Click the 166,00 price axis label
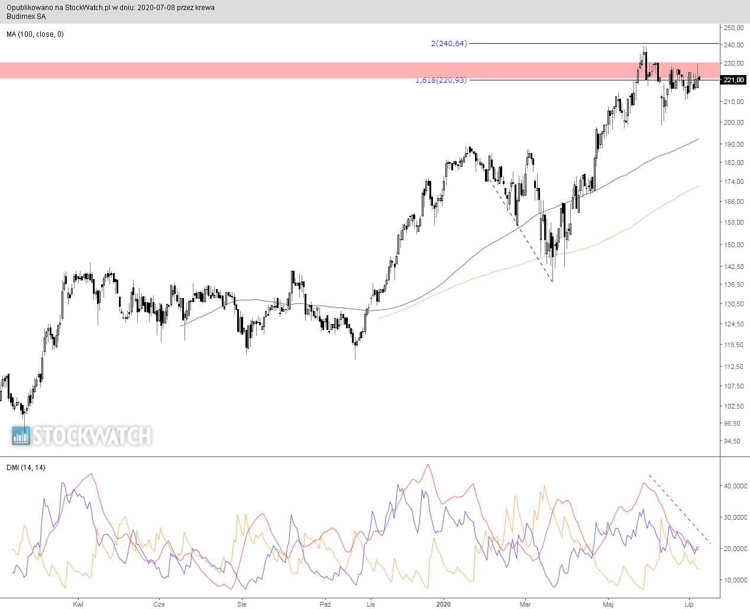This screenshot has width=750, height=609. [x=735, y=202]
